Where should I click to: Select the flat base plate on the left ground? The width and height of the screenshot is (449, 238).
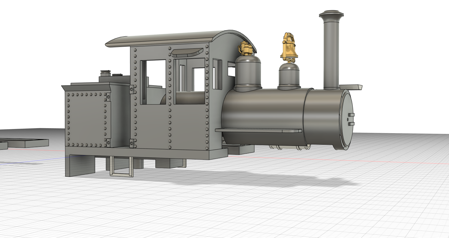24,139
